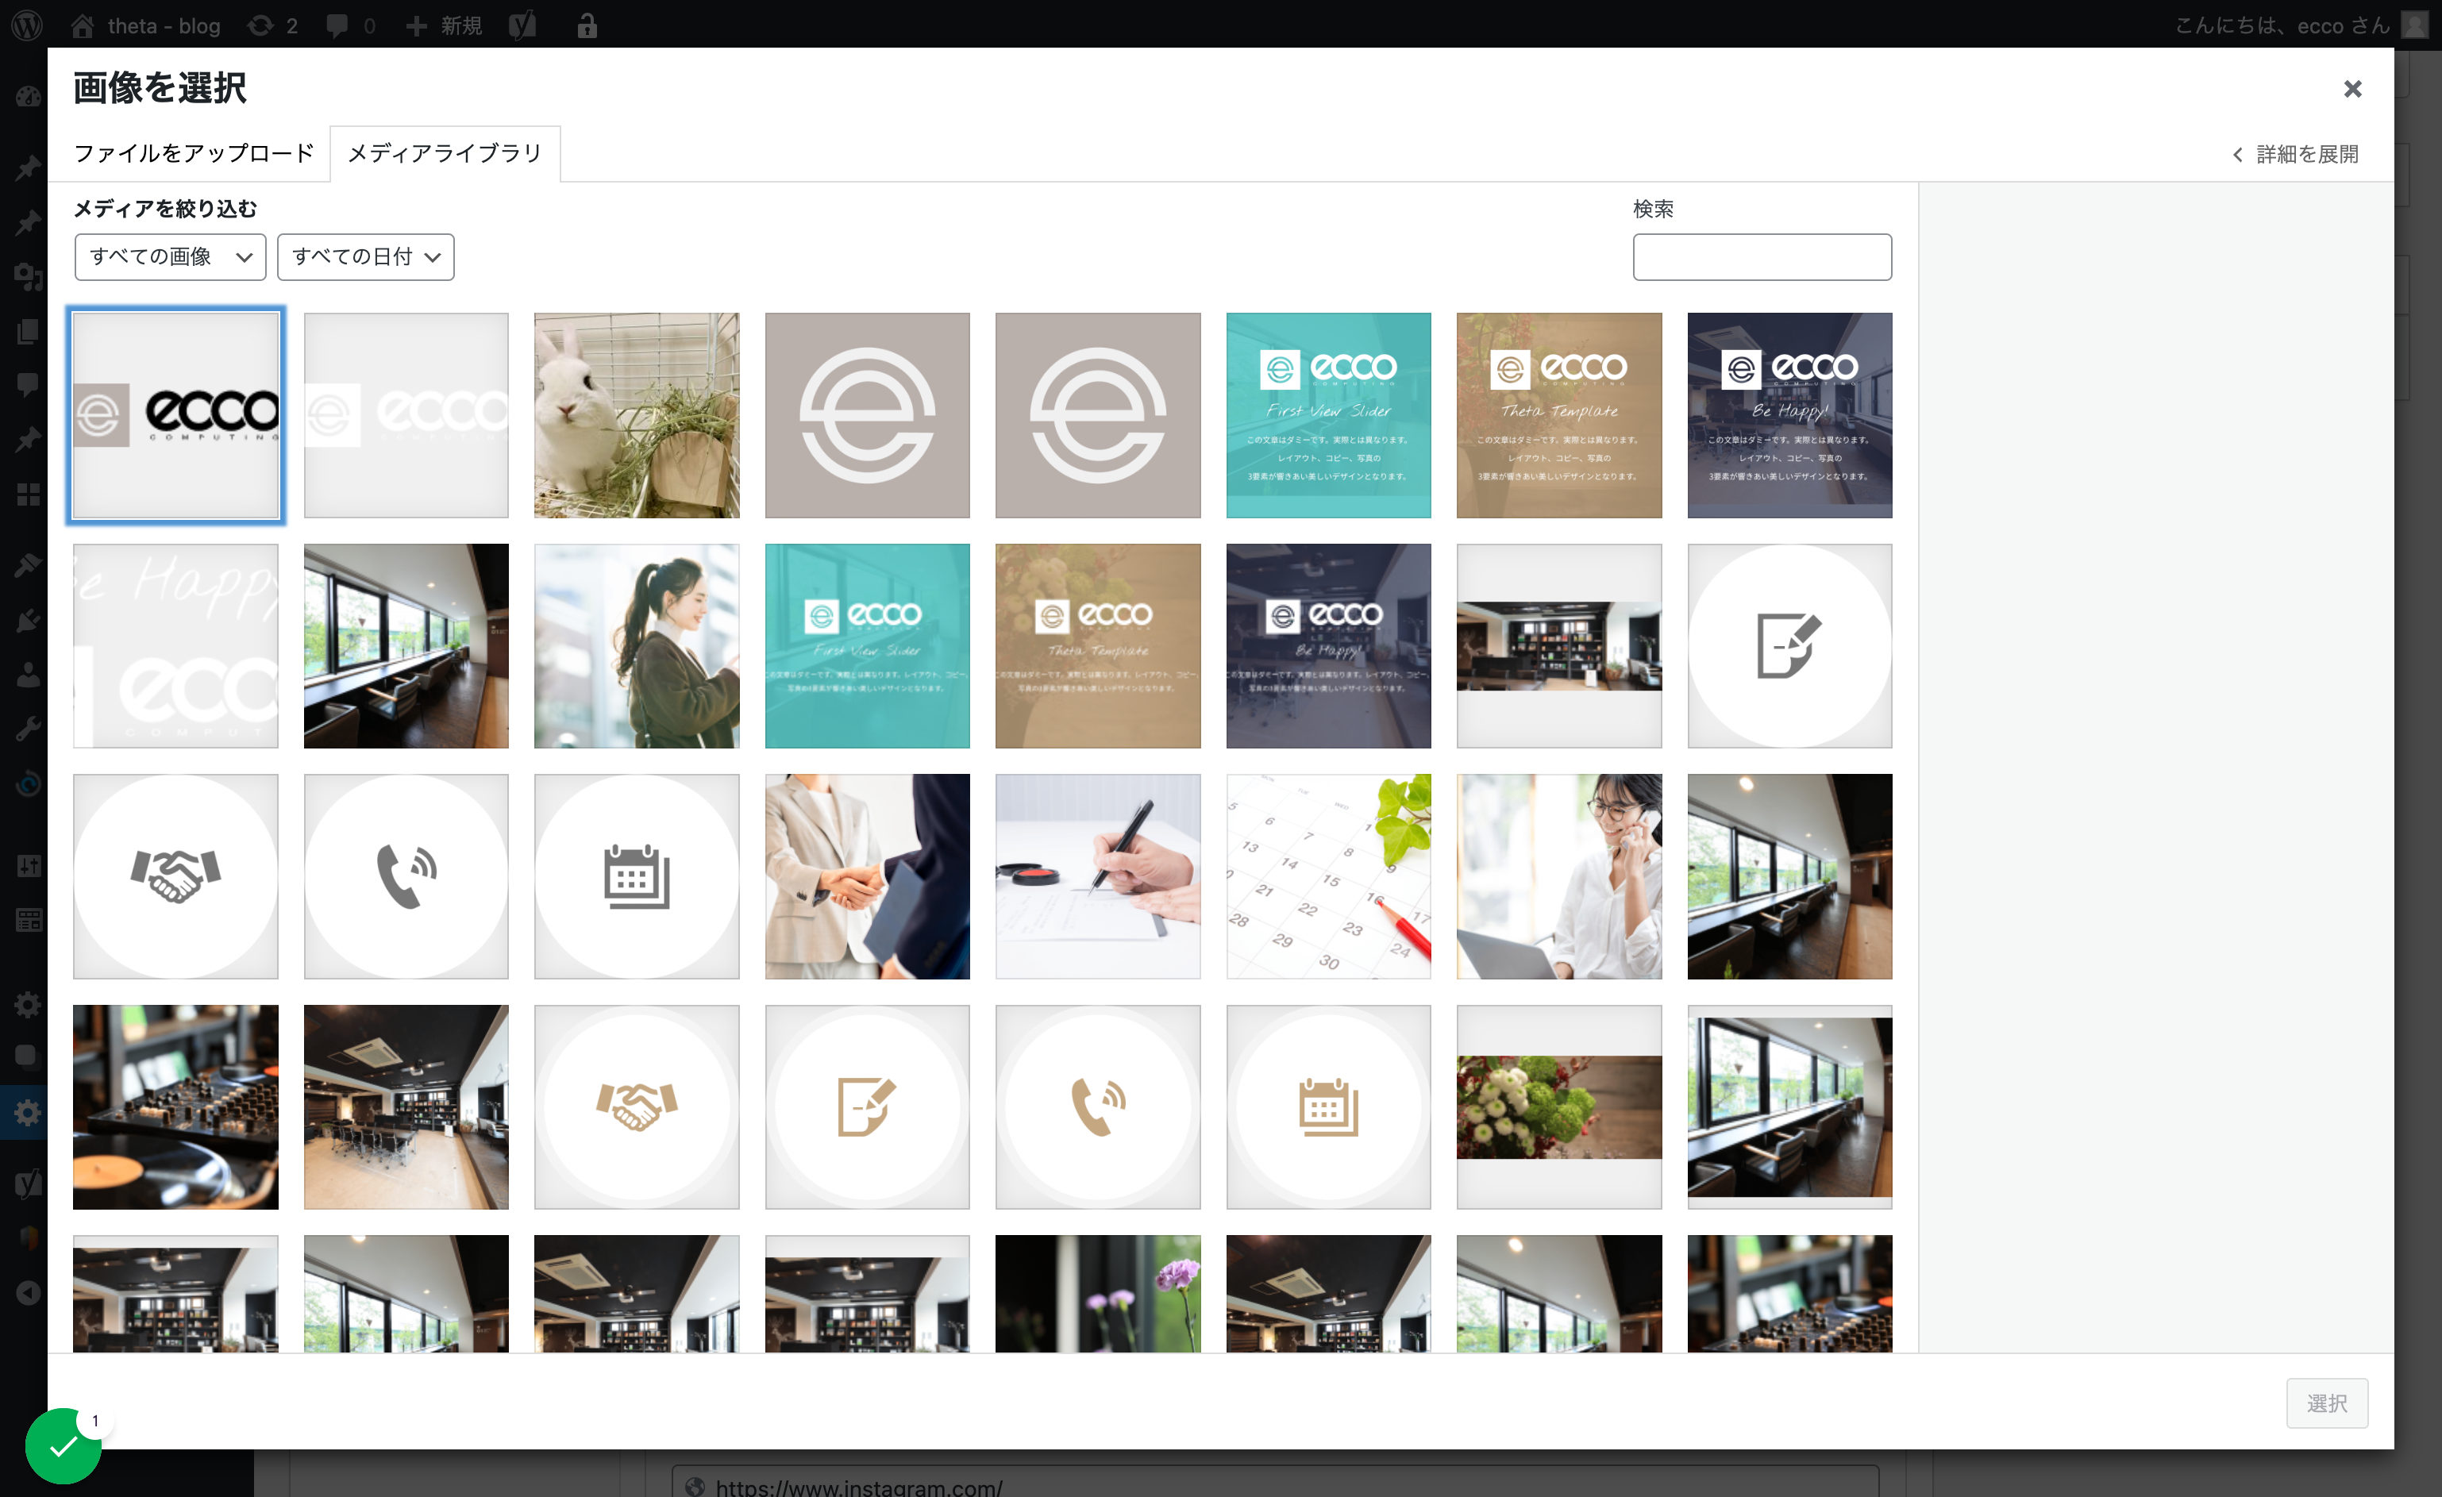Select the selected black ecco logo thumbnail
This screenshot has height=1497, width=2442.
click(x=175, y=415)
